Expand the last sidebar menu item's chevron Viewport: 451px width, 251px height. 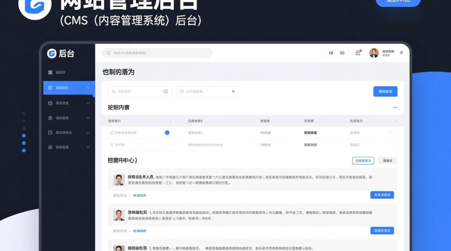click(x=88, y=147)
